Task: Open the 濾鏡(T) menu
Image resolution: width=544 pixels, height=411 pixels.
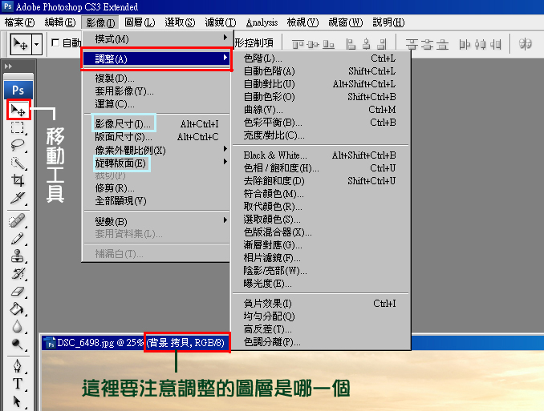Action: tap(221, 22)
